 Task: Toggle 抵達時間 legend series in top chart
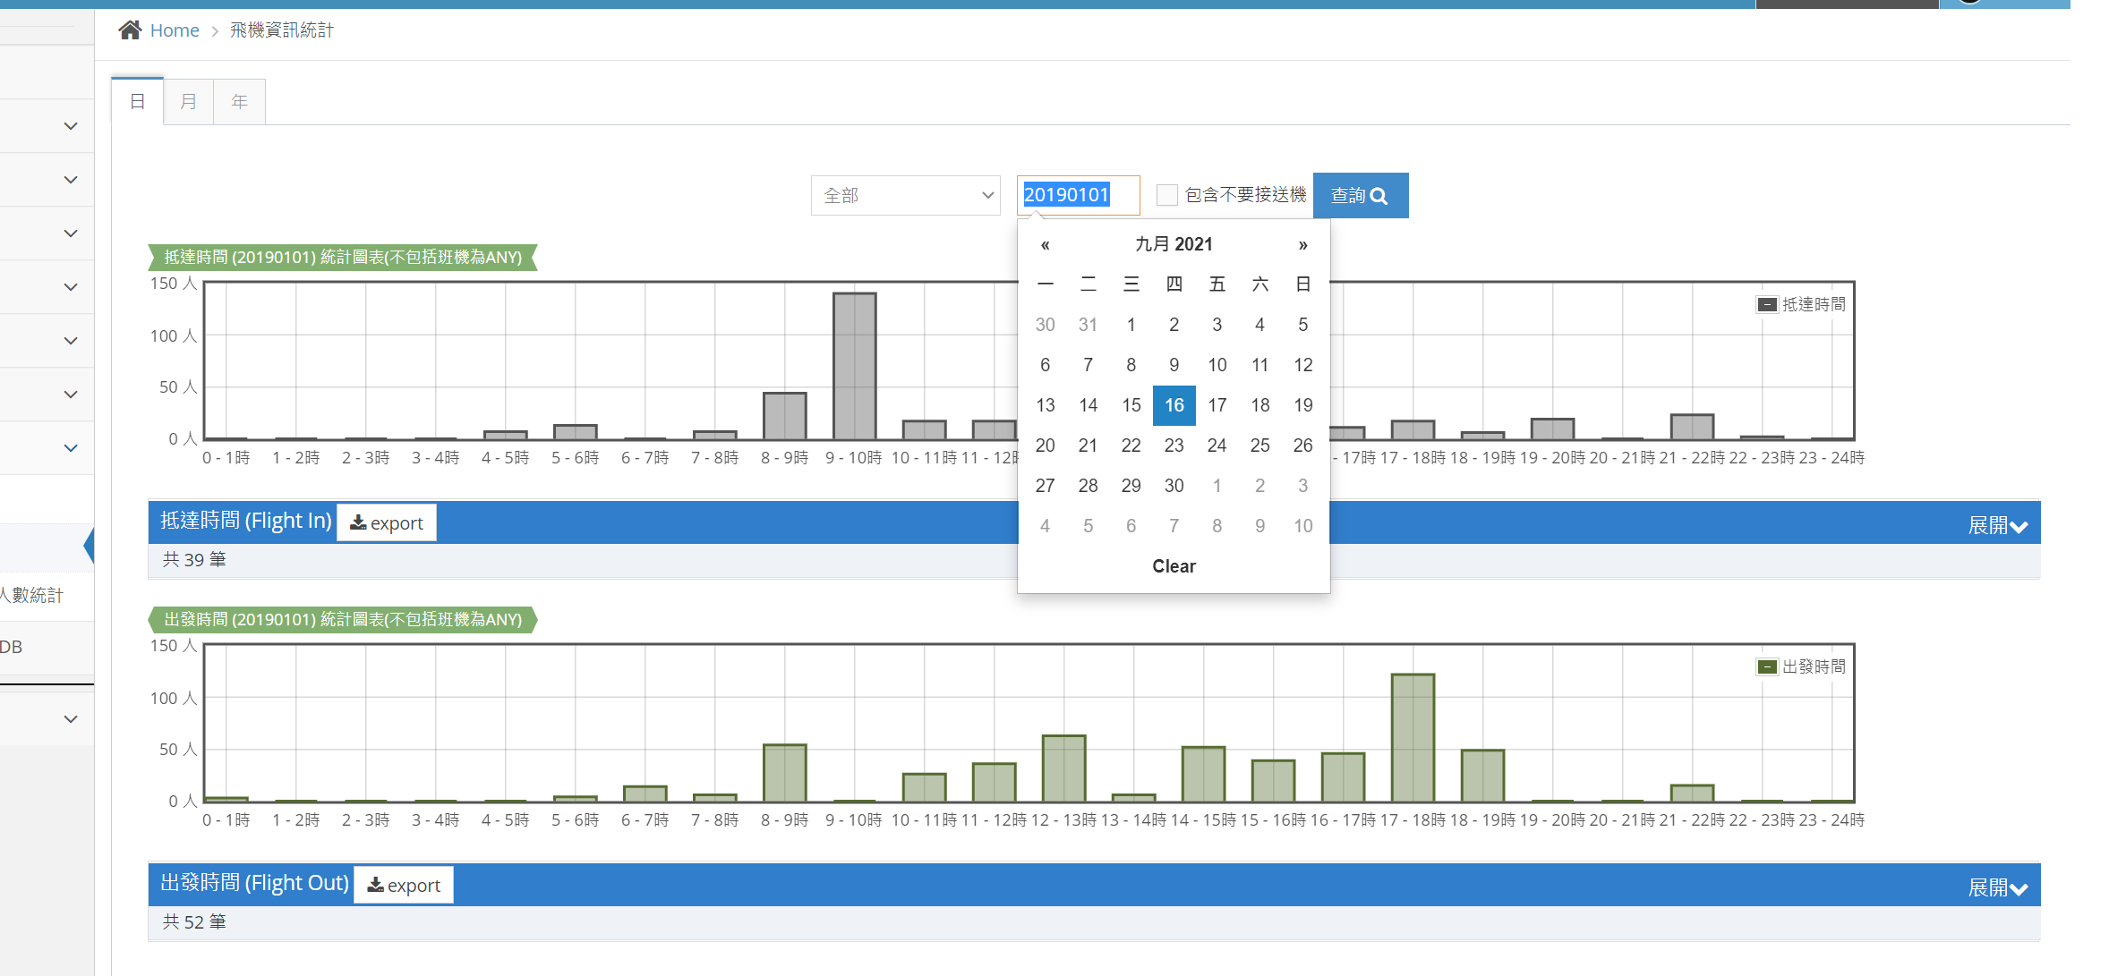click(x=1801, y=304)
